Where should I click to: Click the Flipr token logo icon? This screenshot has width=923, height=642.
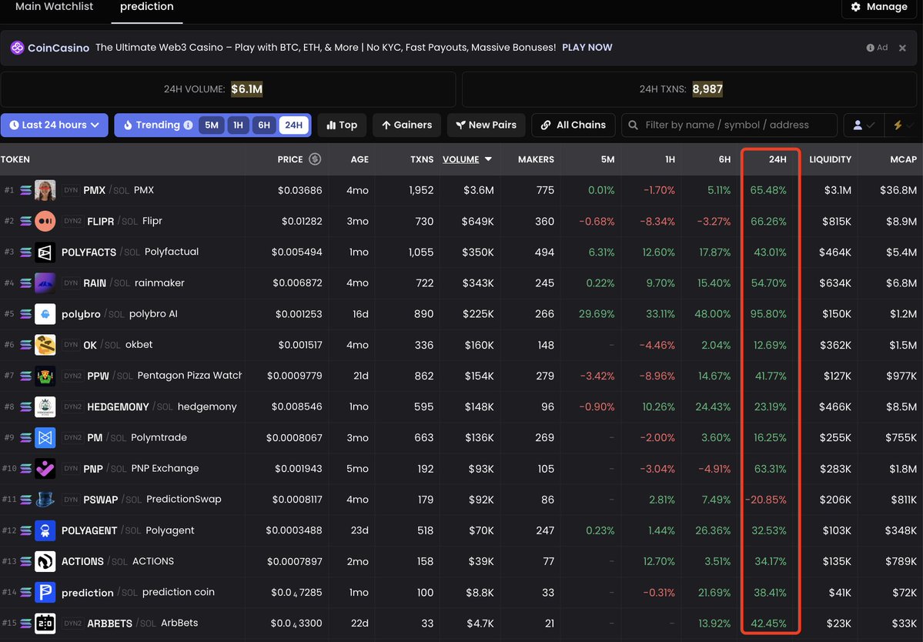click(45, 221)
